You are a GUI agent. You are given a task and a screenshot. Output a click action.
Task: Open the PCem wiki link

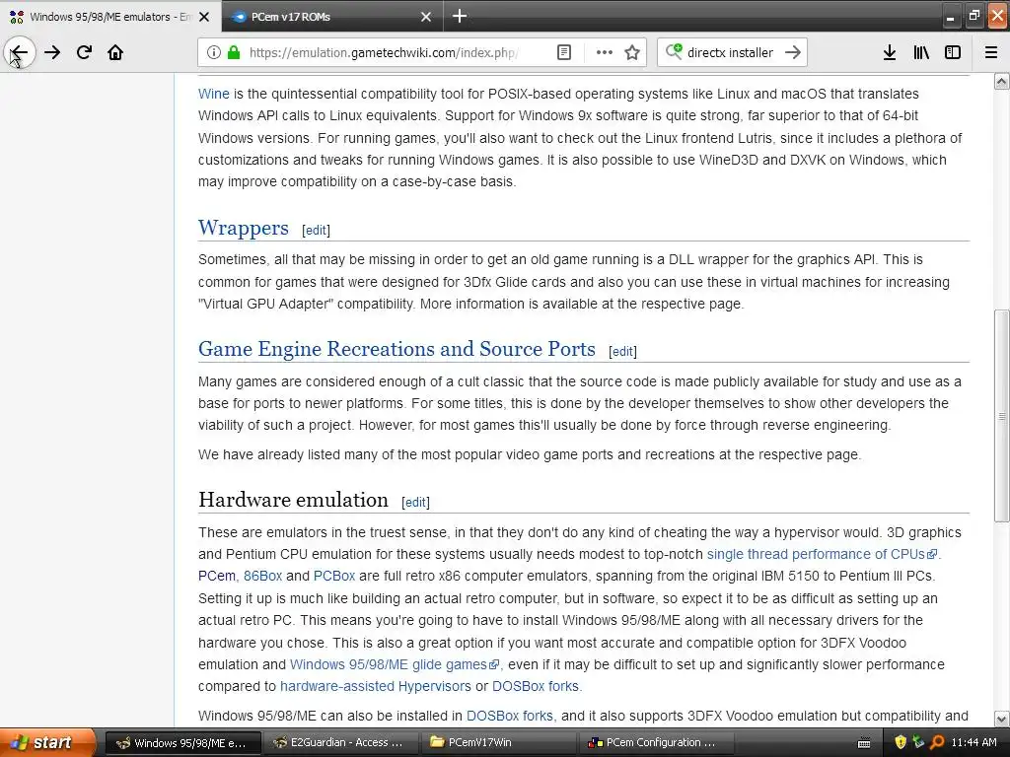coord(216,576)
